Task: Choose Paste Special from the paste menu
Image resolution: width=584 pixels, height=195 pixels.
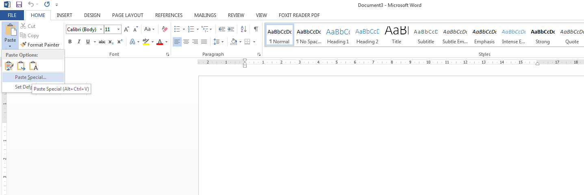Action: pos(31,77)
